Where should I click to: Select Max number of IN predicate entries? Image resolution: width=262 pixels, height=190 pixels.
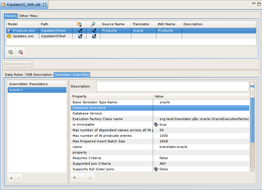102,136
